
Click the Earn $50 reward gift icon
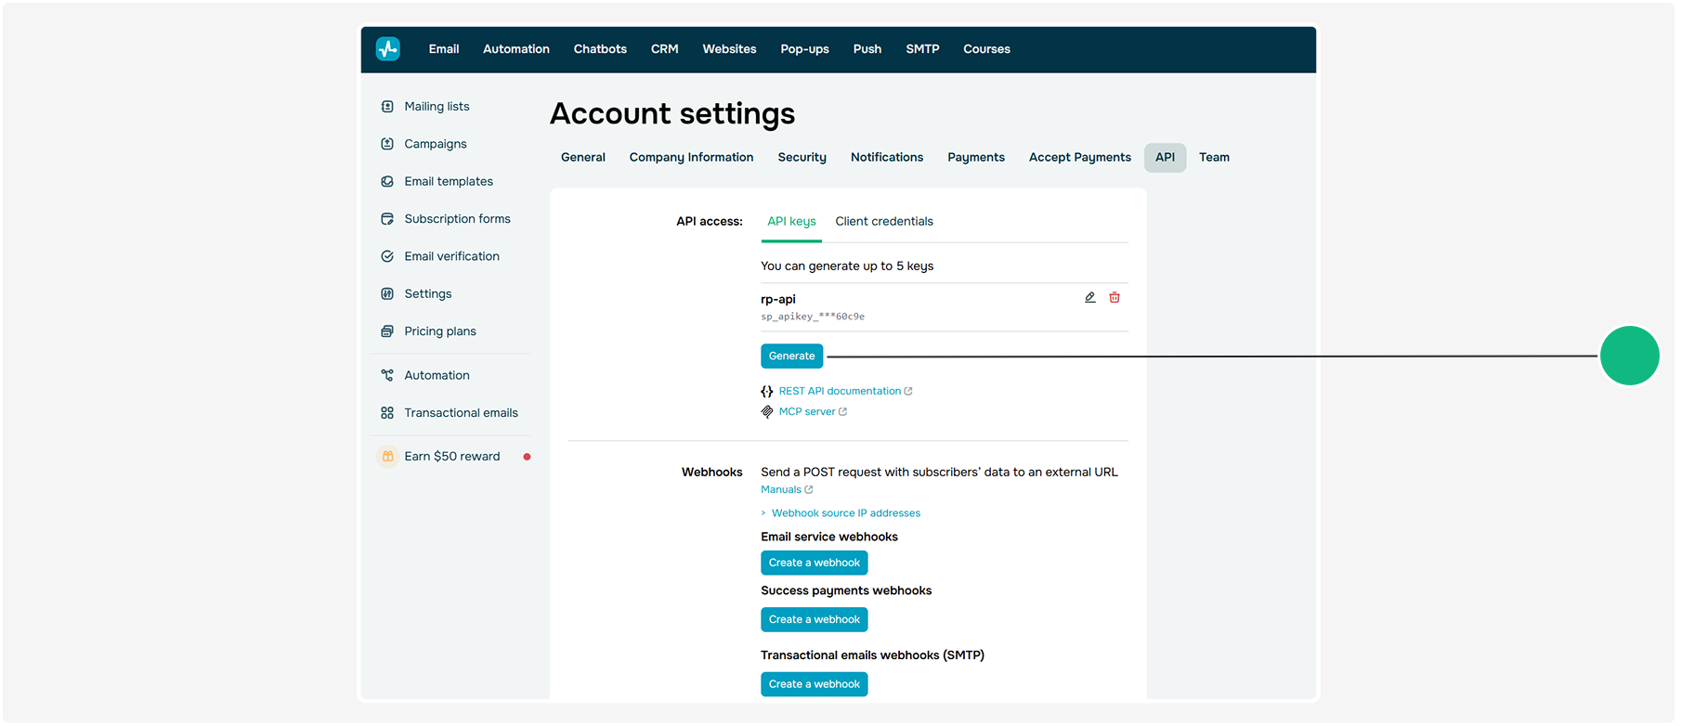[388, 457]
